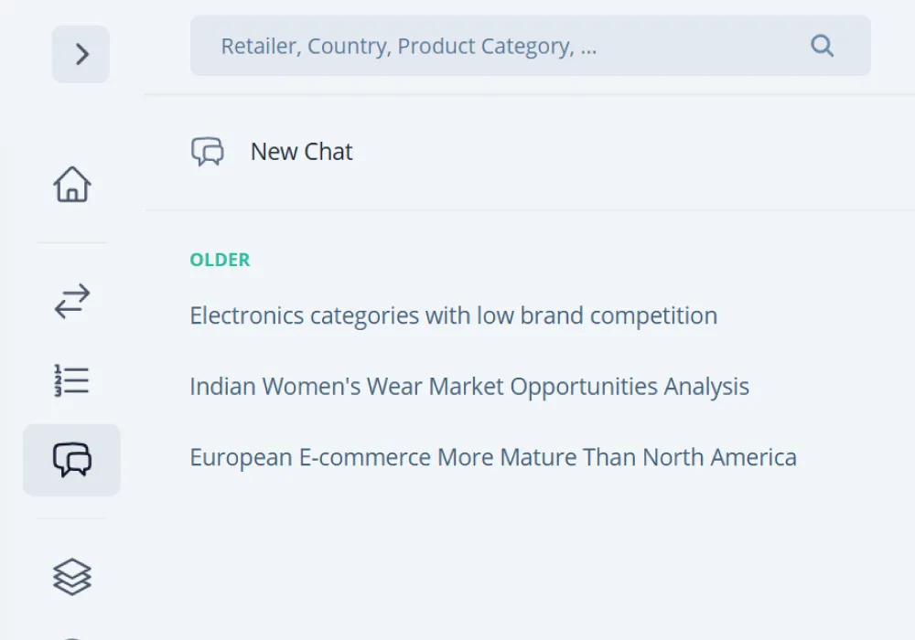Open the Indian Women's Wear Market chat
Image resolution: width=915 pixels, height=640 pixels.
point(468,387)
